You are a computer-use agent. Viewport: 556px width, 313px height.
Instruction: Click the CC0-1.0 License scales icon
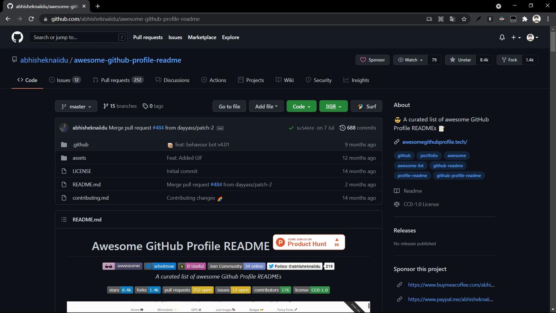pyautogui.click(x=397, y=204)
